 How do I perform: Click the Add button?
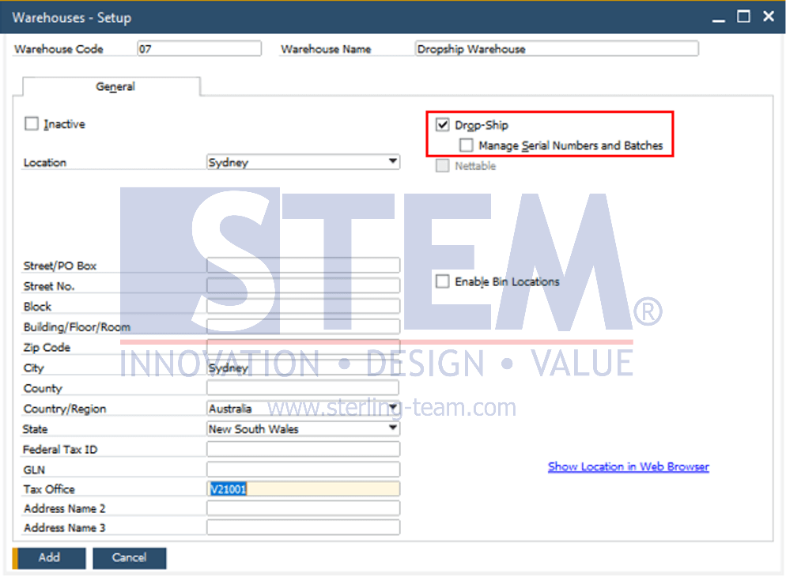pyautogui.click(x=49, y=557)
